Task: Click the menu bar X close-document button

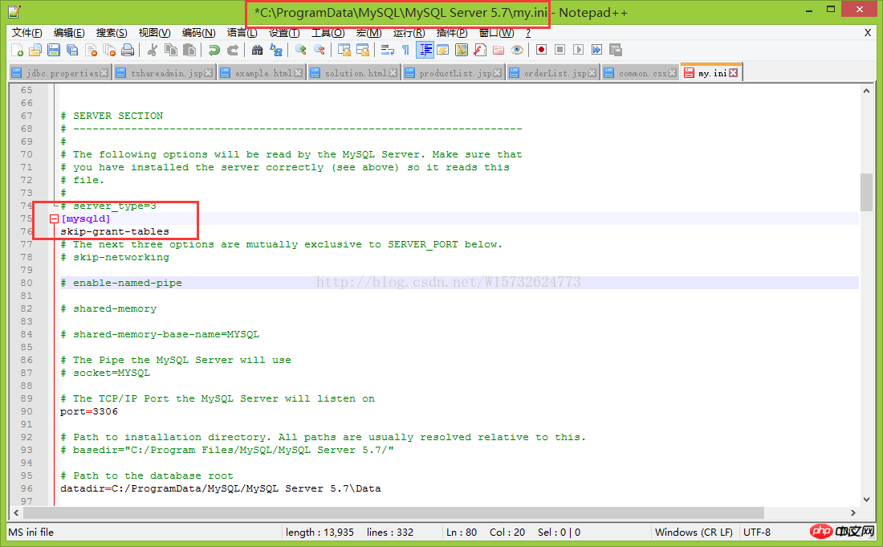Action: (x=867, y=33)
